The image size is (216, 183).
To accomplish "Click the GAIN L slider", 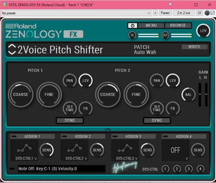I will (x=200, y=95).
